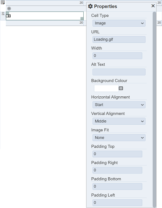
Task: Collapse the row with minus circle icon
Action: point(9,9)
